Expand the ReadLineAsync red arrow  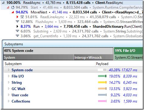[17, 17]
